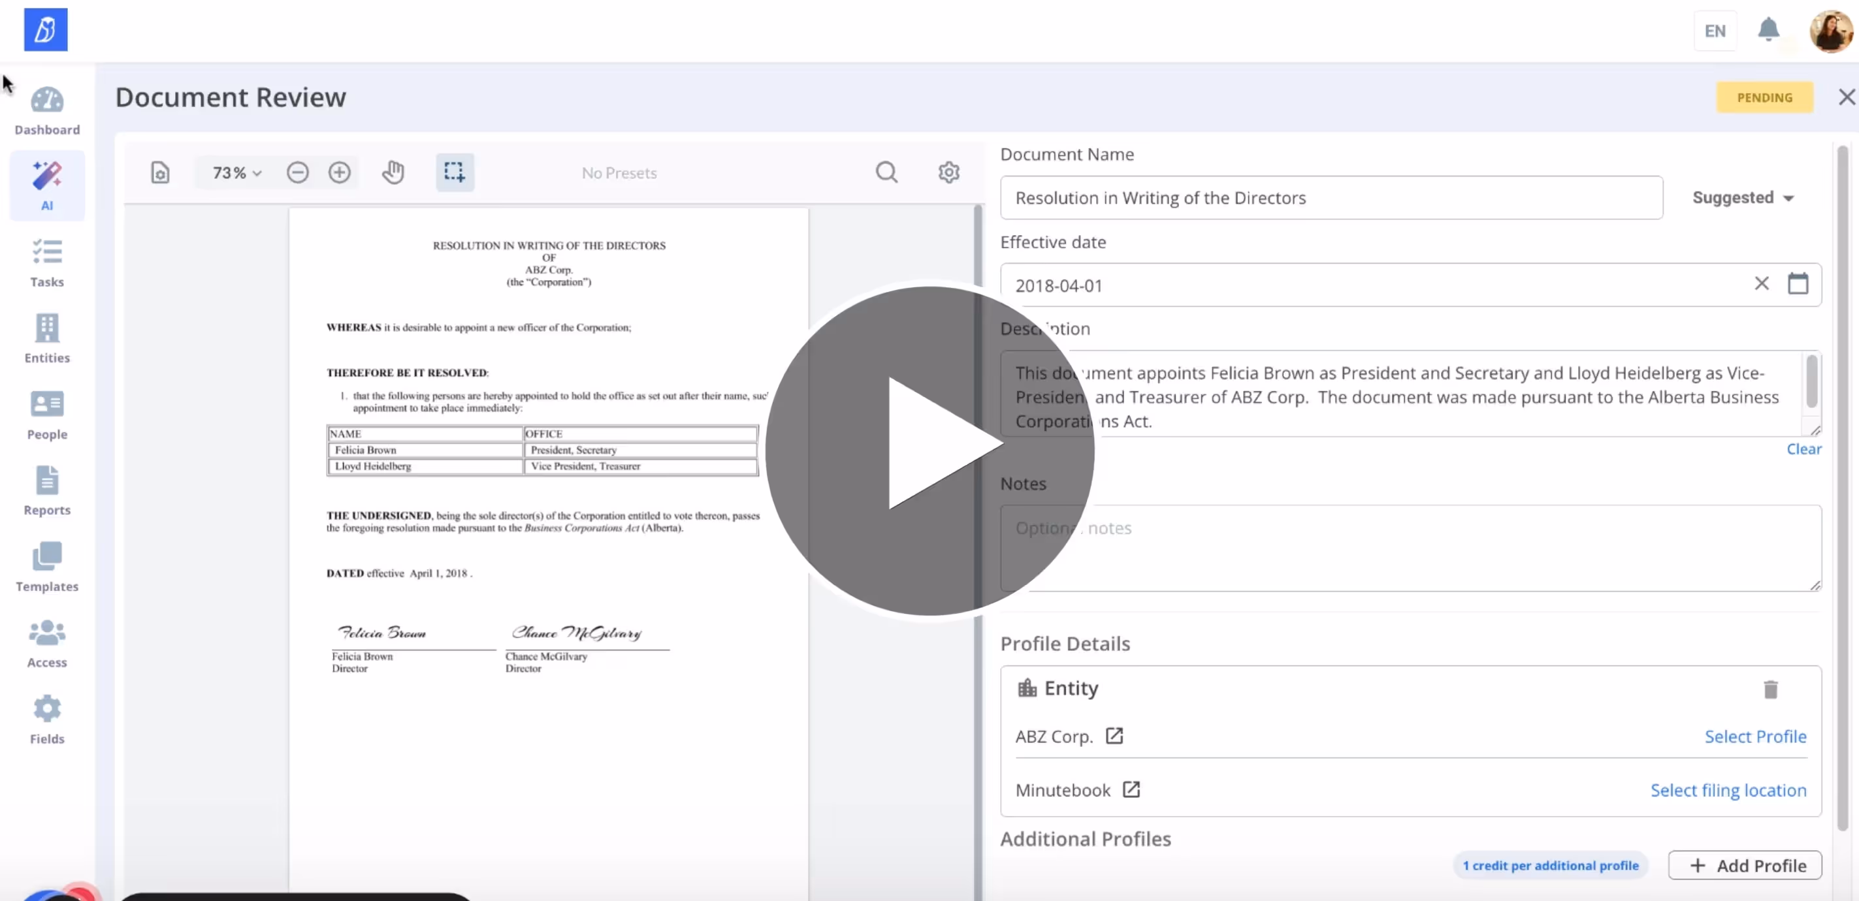The image size is (1859, 901).
Task: Open Fields settings in sidebar
Action: [x=47, y=720]
